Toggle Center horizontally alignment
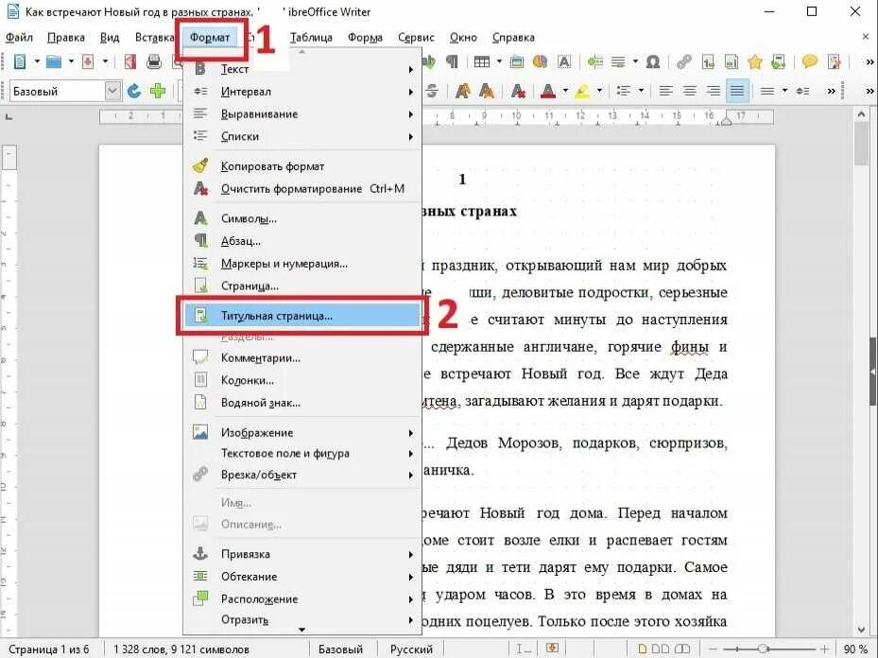Viewport: 878px width, 658px height. [689, 91]
